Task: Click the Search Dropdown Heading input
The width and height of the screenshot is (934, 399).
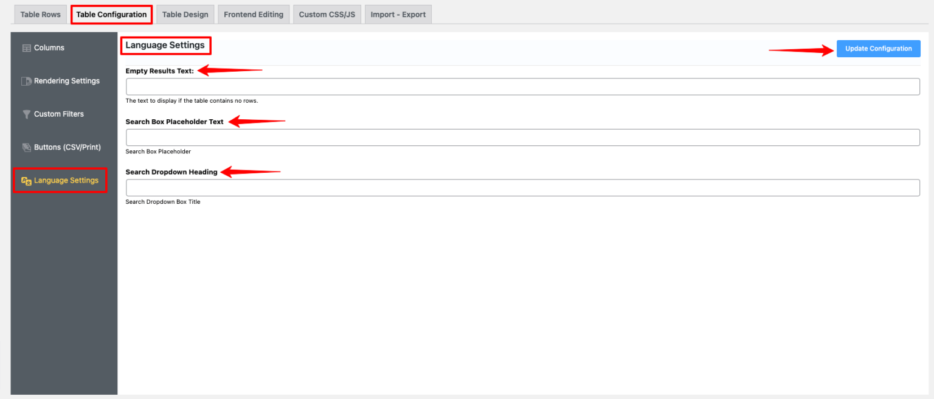Action: [522, 187]
